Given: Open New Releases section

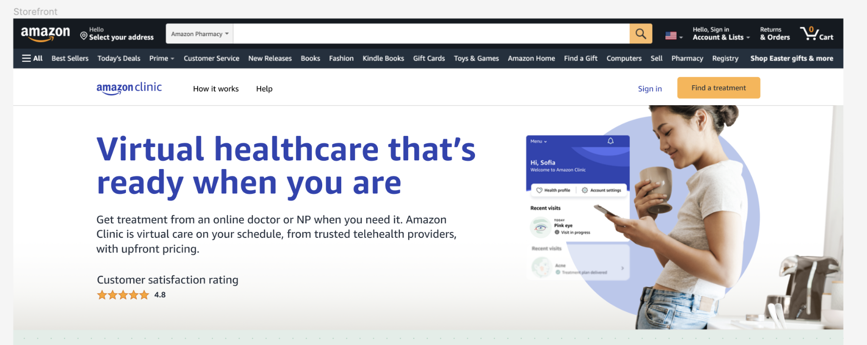Looking at the screenshot, I should (x=270, y=58).
